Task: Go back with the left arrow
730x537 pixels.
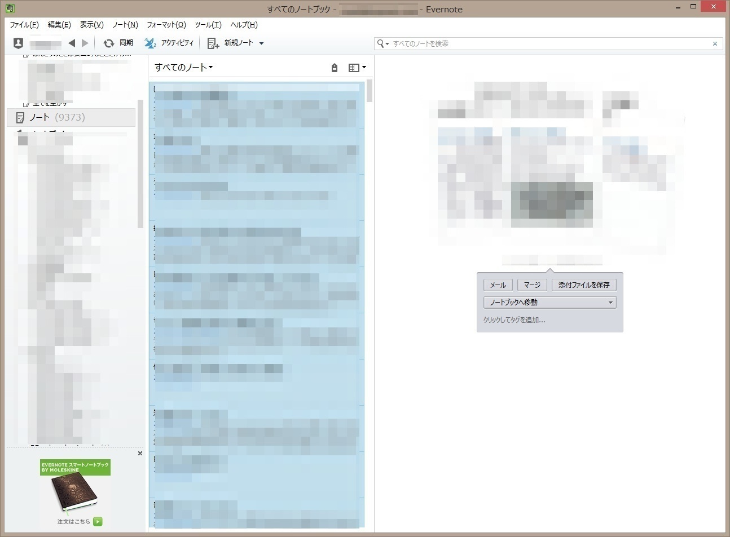Action: (x=72, y=43)
